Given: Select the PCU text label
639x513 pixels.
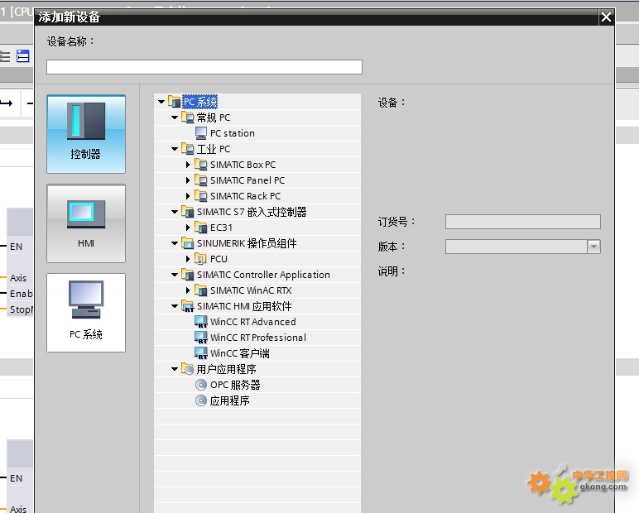Looking at the screenshot, I should 219,259.
